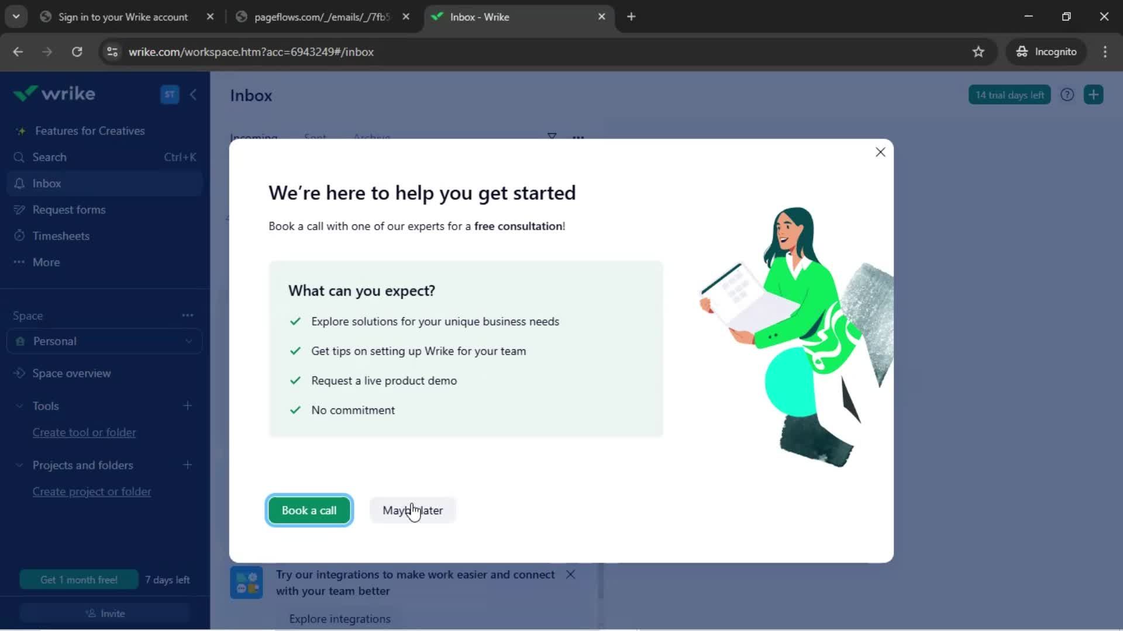Open Timesheets in sidebar
Viewport: 1123px width, 631px height.
pos(105,236)
